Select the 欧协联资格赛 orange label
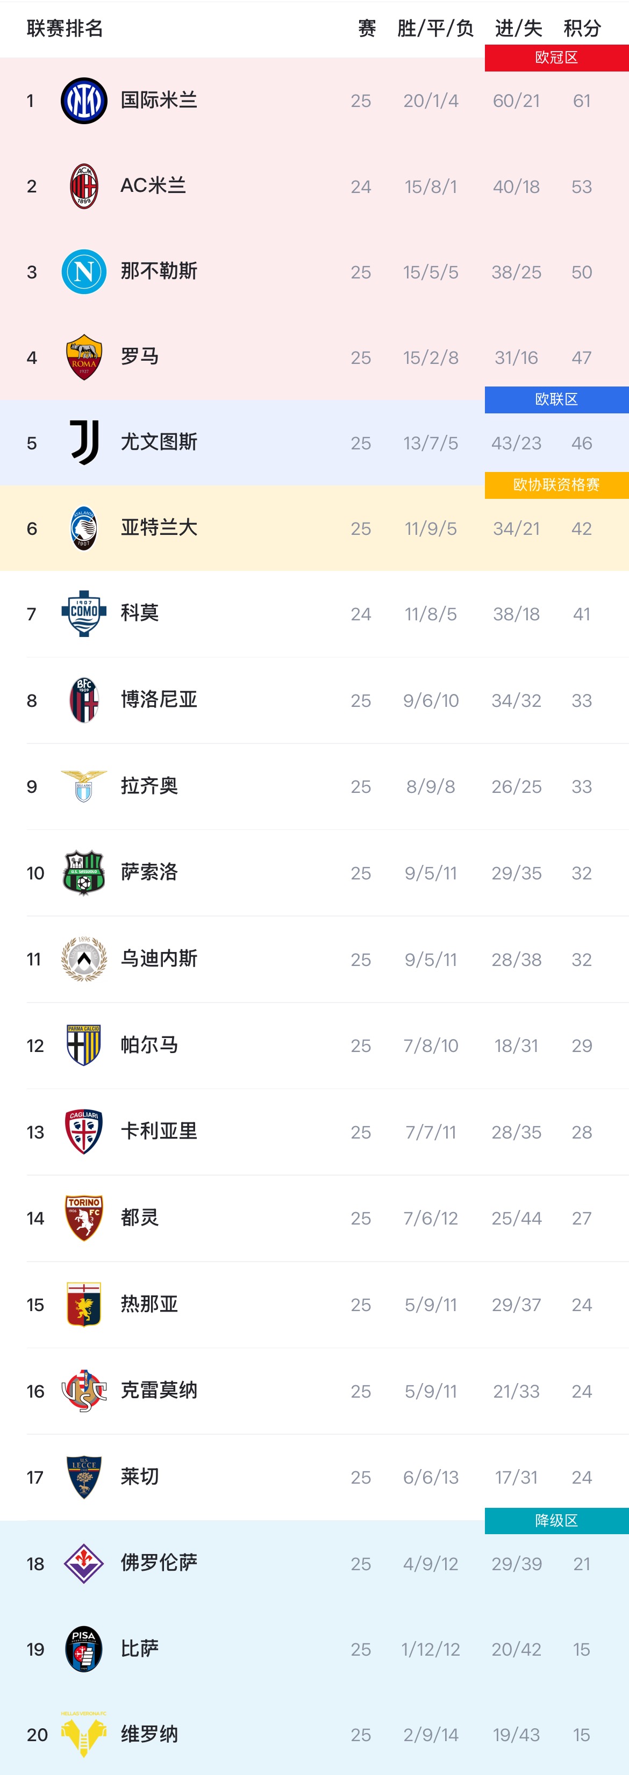The height and width of the screenshot is (1775, 629). tap(556, 485)
